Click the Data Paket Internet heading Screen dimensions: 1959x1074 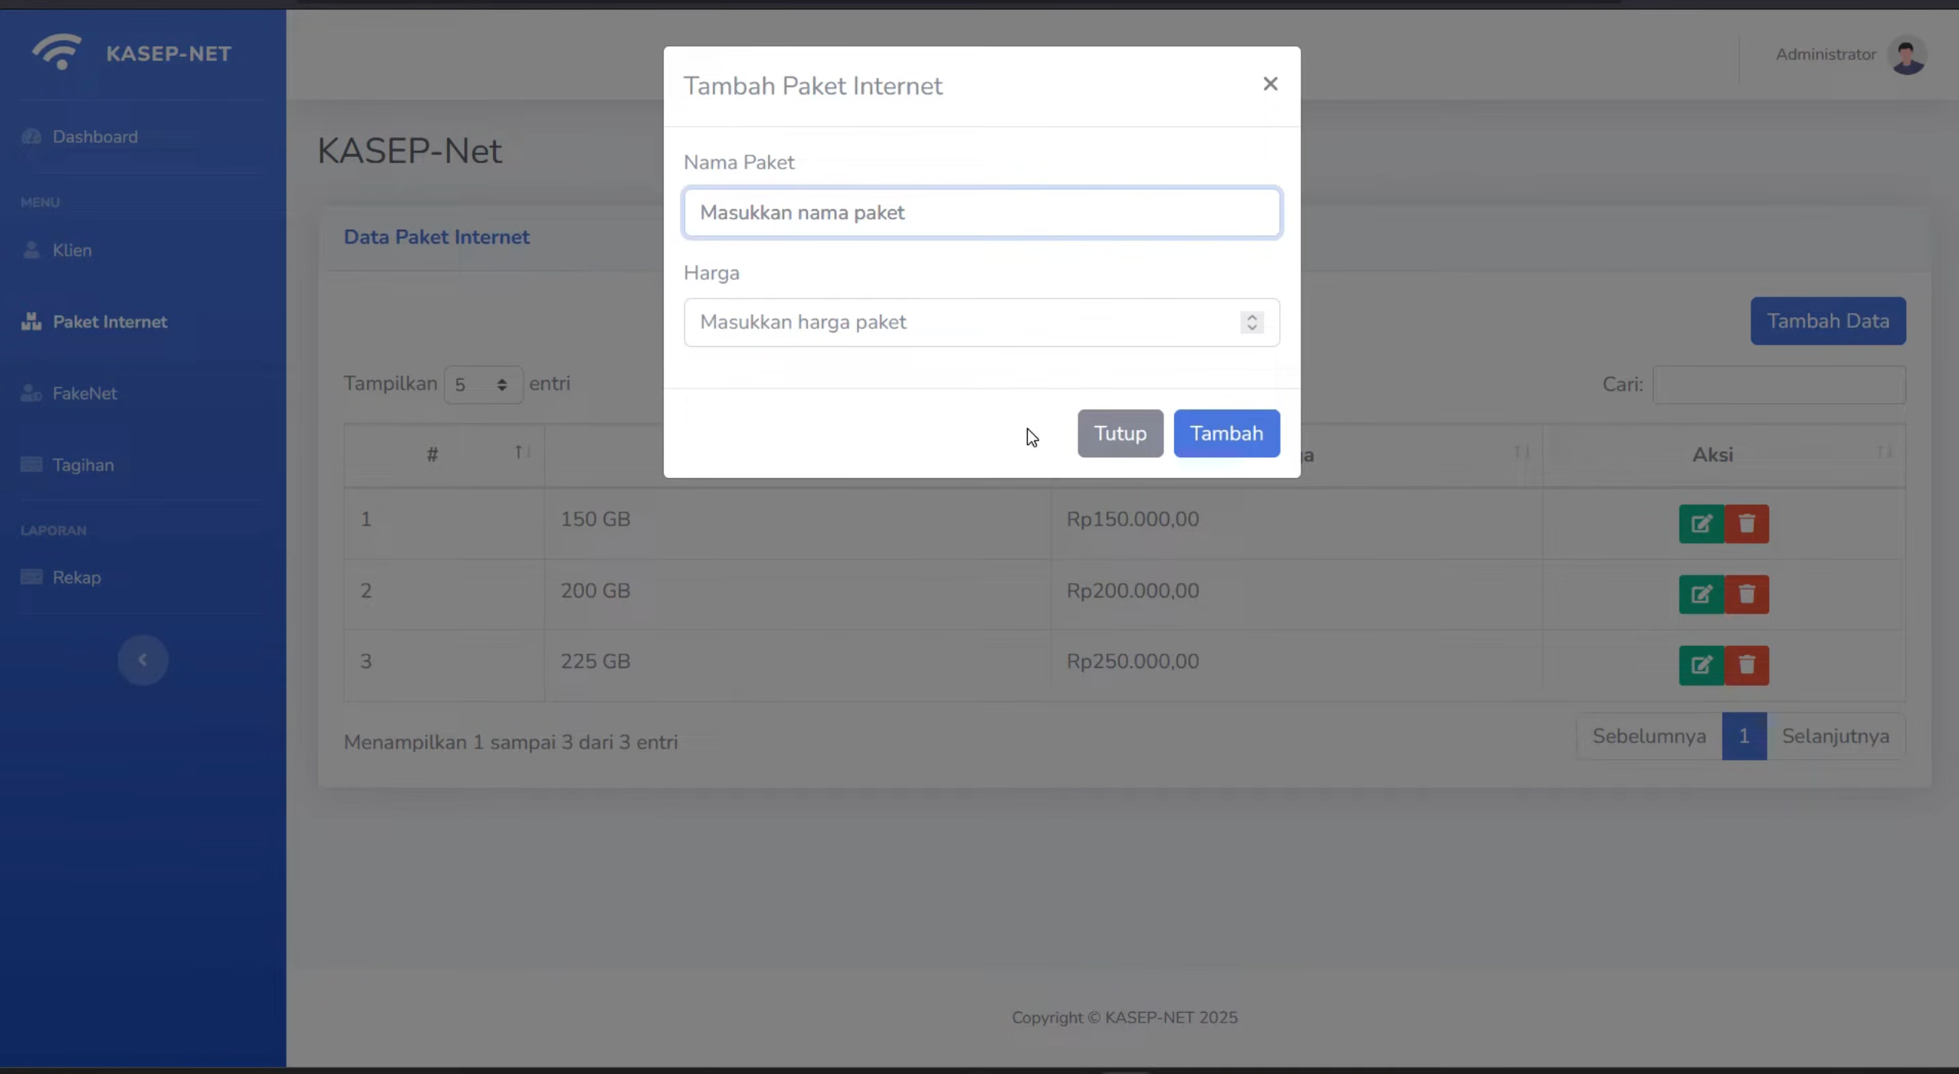[436, 237]
